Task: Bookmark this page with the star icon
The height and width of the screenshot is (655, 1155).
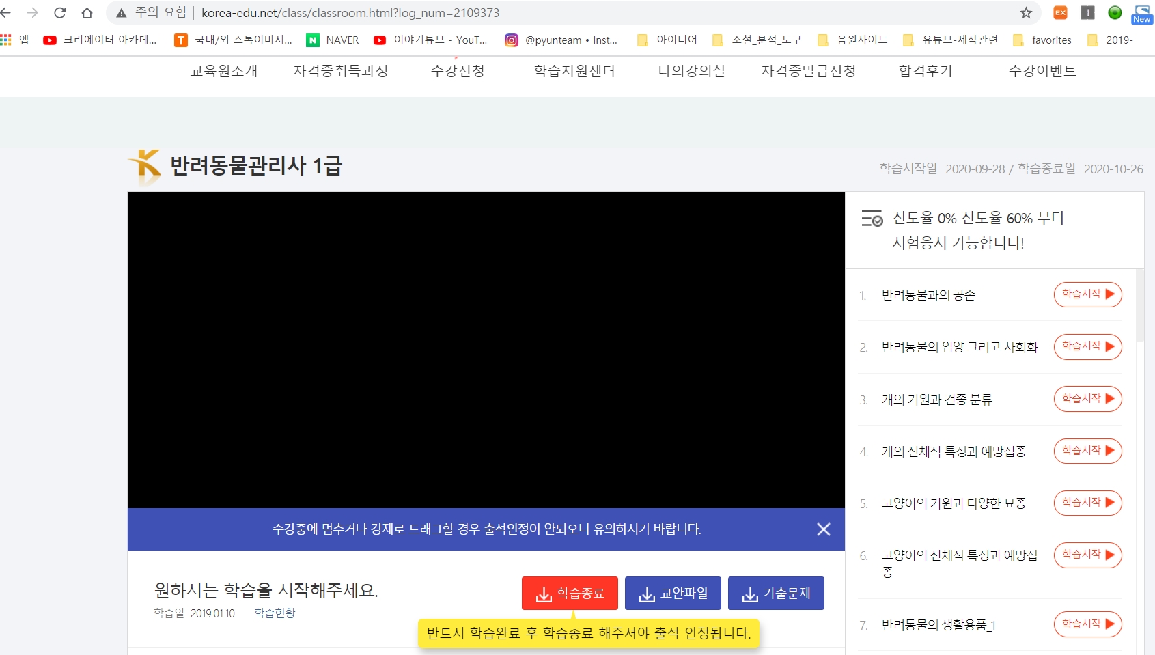Action: click(1026, 12)
